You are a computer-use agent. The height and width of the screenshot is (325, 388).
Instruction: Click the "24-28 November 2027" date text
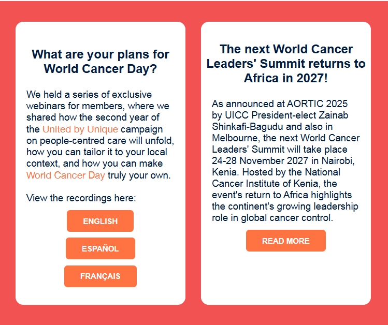click(x=254, y=160)
